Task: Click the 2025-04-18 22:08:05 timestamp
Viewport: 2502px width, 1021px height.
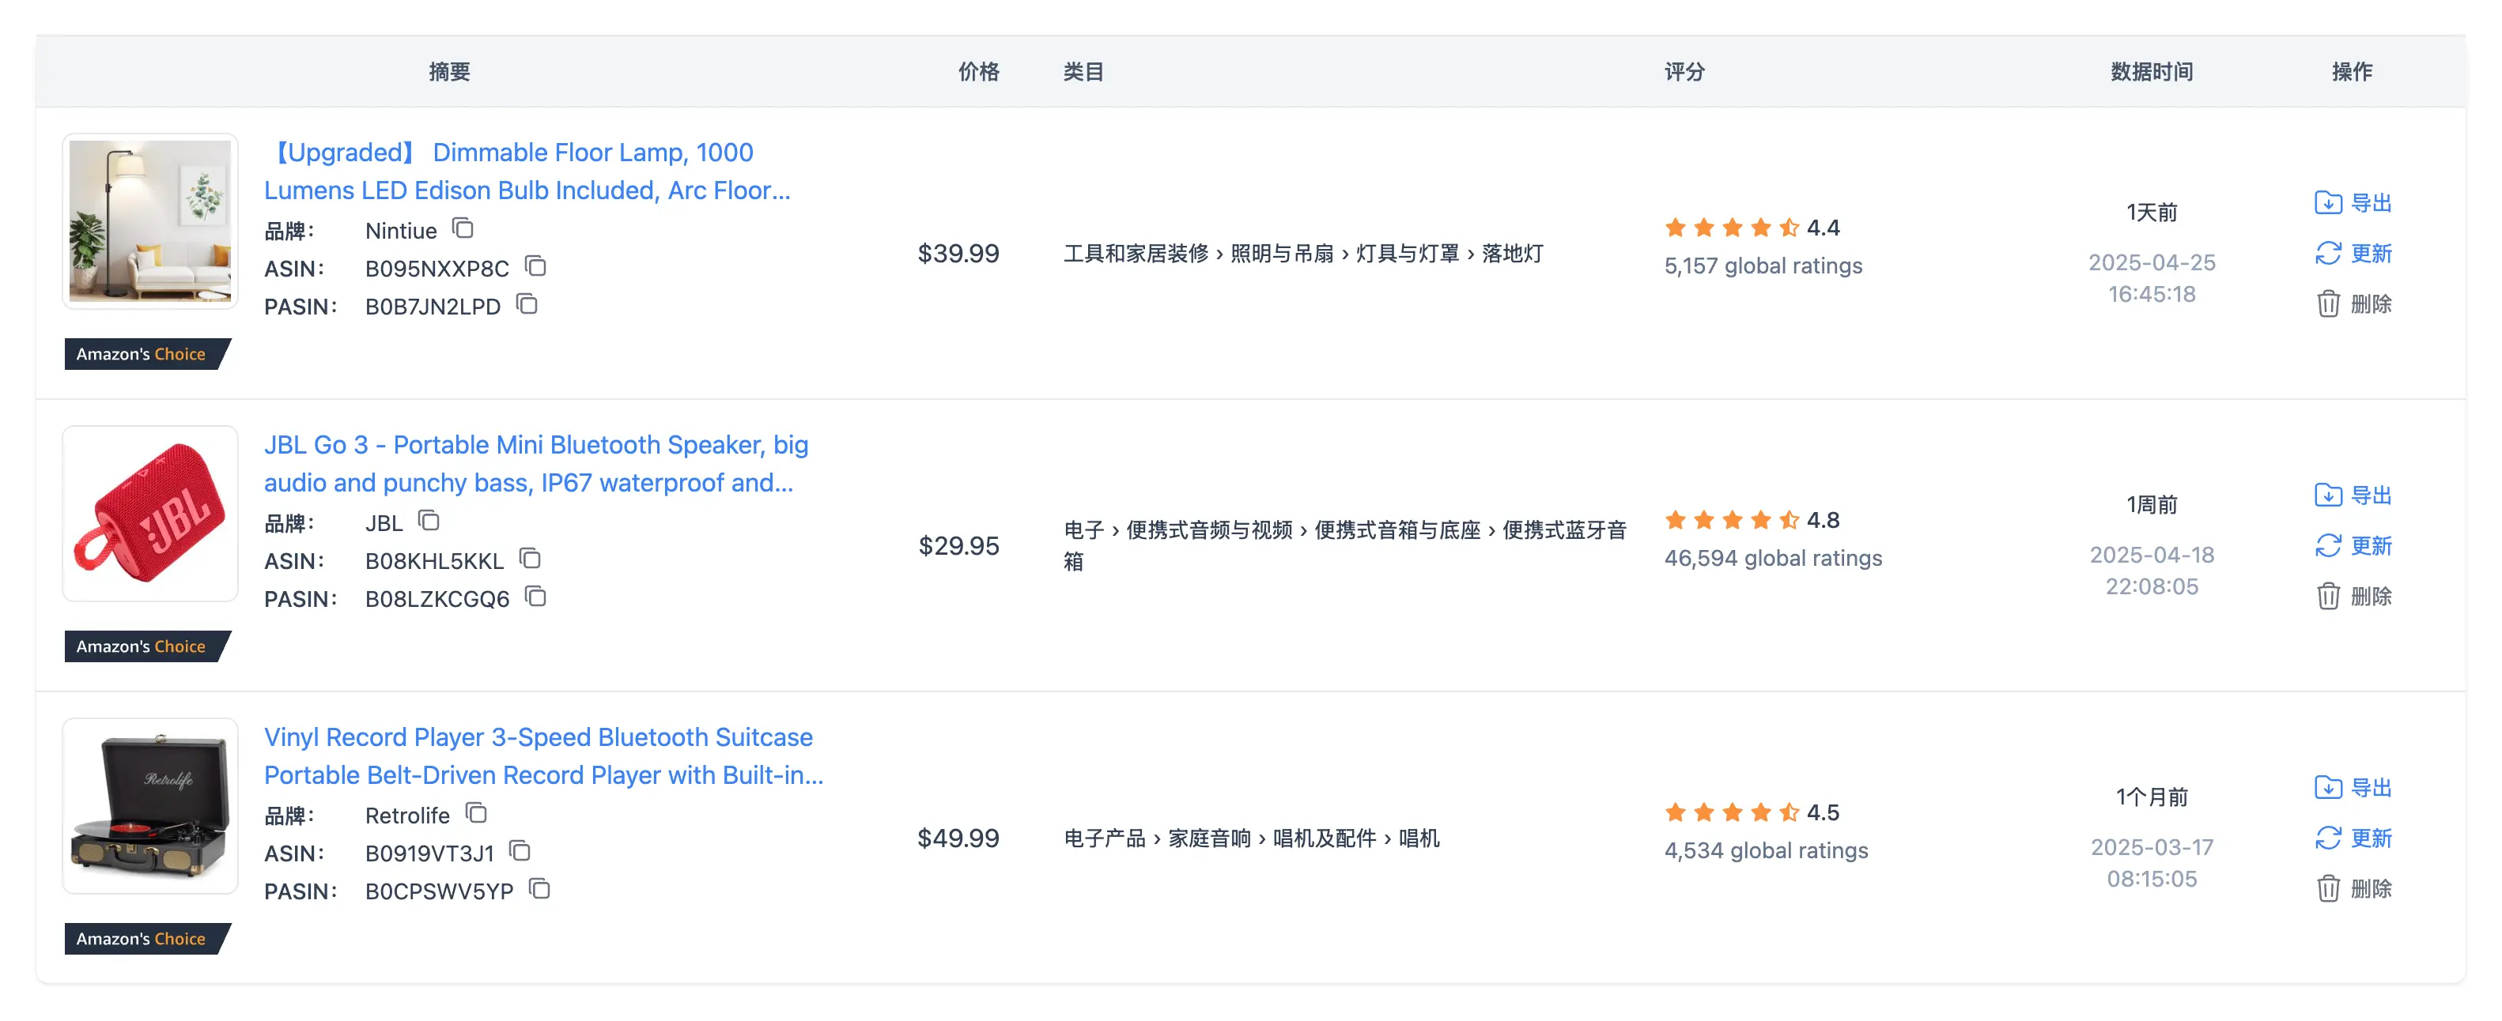Action: (2152, 571)
